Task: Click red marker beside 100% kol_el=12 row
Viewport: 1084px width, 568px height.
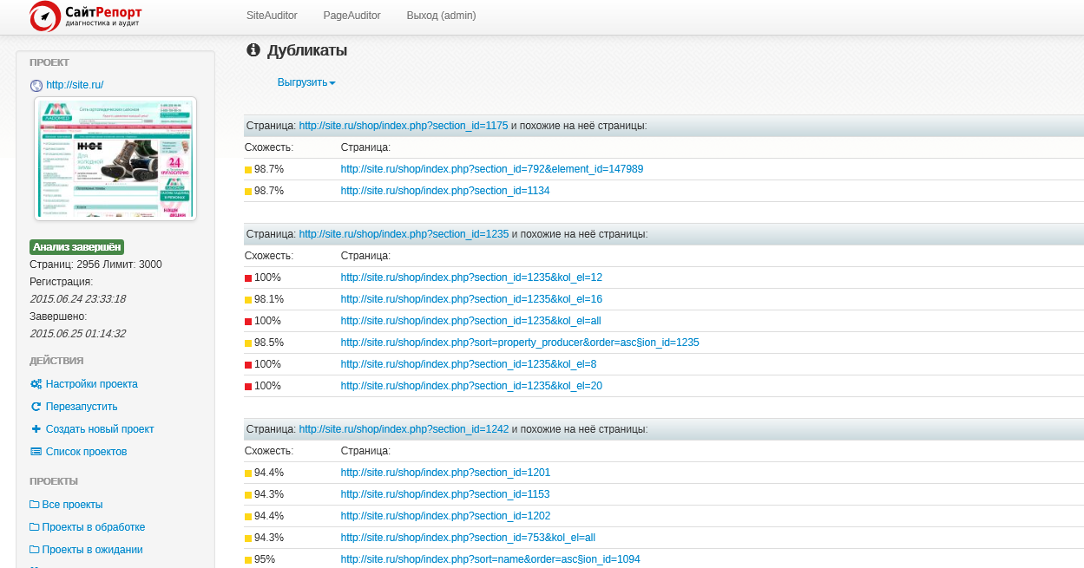Action: pos(248,278)
